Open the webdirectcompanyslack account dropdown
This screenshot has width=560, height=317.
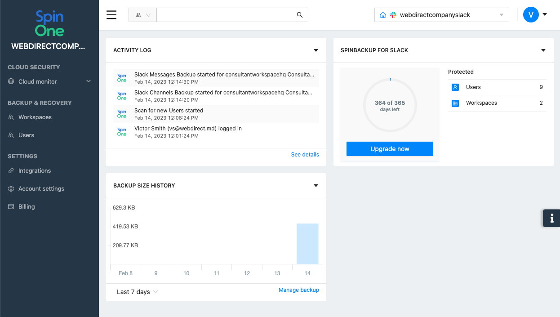502,15
